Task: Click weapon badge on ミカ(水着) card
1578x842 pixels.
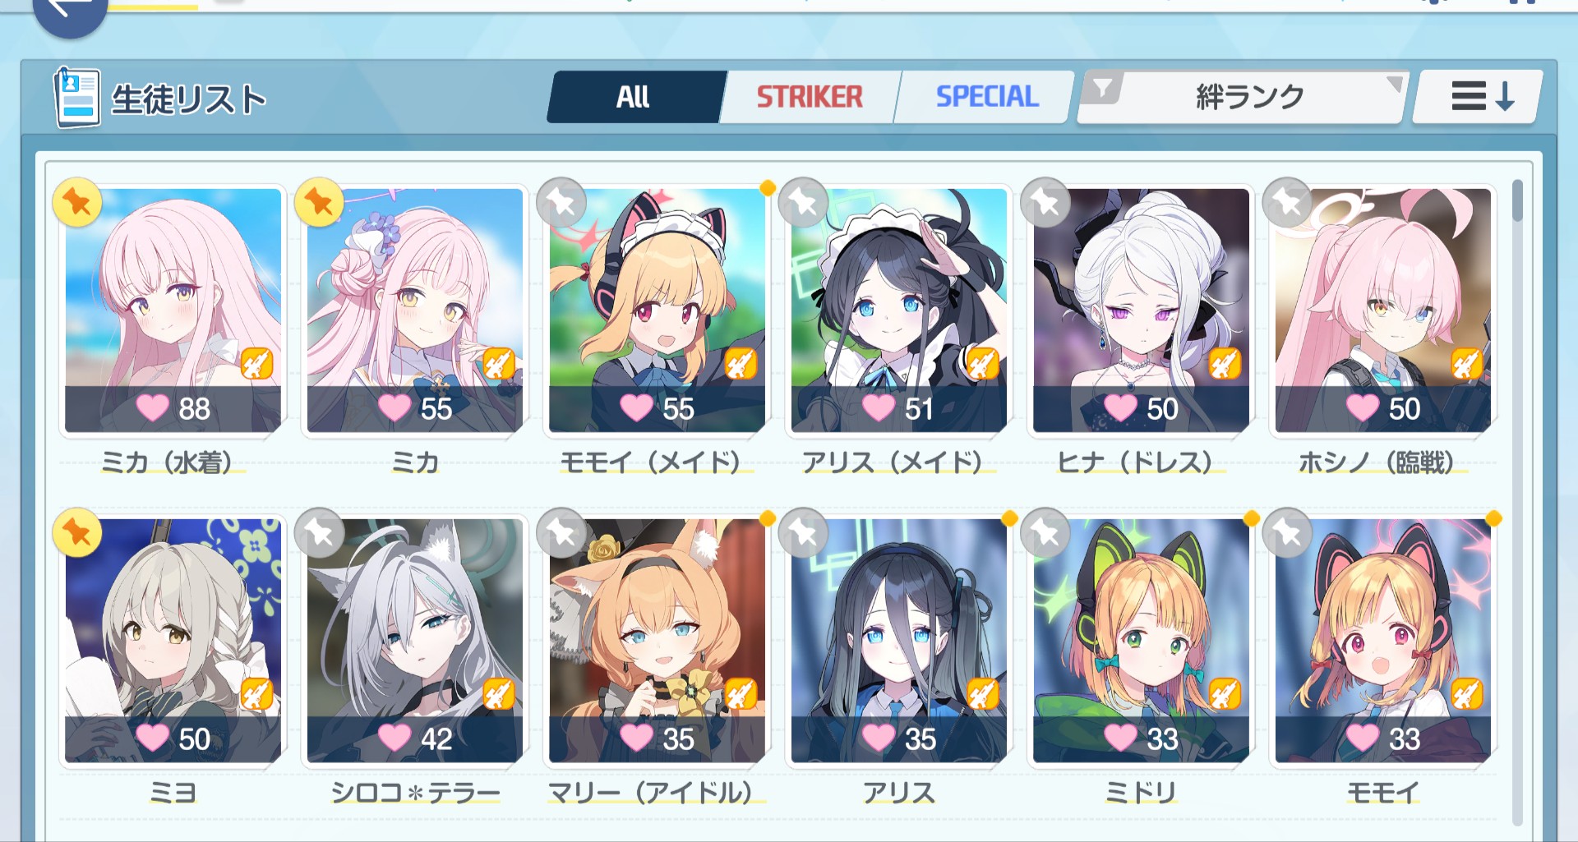Action: [256, 363]
